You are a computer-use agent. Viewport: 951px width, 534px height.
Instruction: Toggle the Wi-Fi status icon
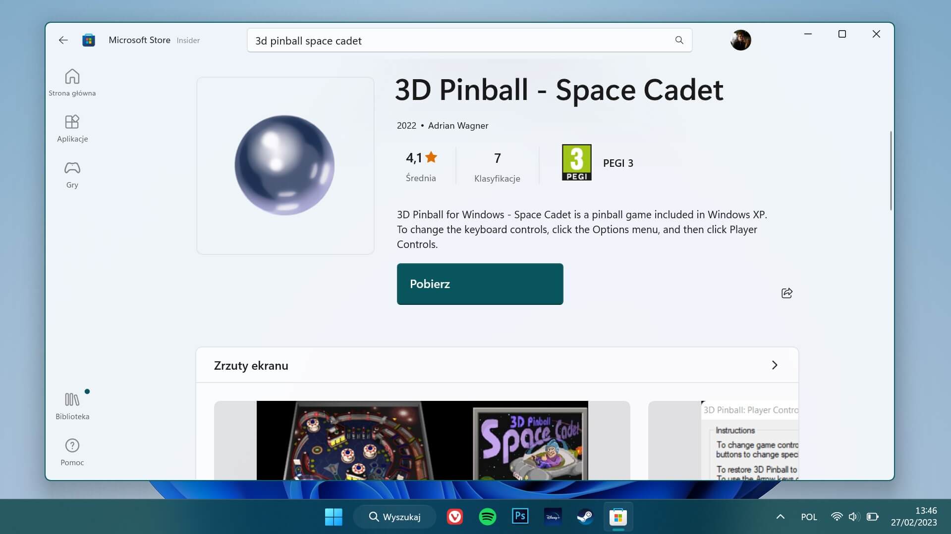[837, 516]
